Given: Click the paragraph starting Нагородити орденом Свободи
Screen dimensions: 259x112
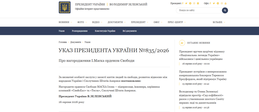Looking at the screenshot, I should point(109,89).
